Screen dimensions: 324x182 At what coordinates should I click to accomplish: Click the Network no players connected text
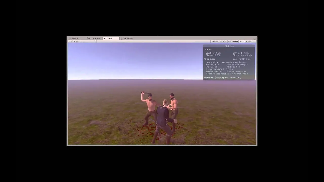(x=223, y=78)
